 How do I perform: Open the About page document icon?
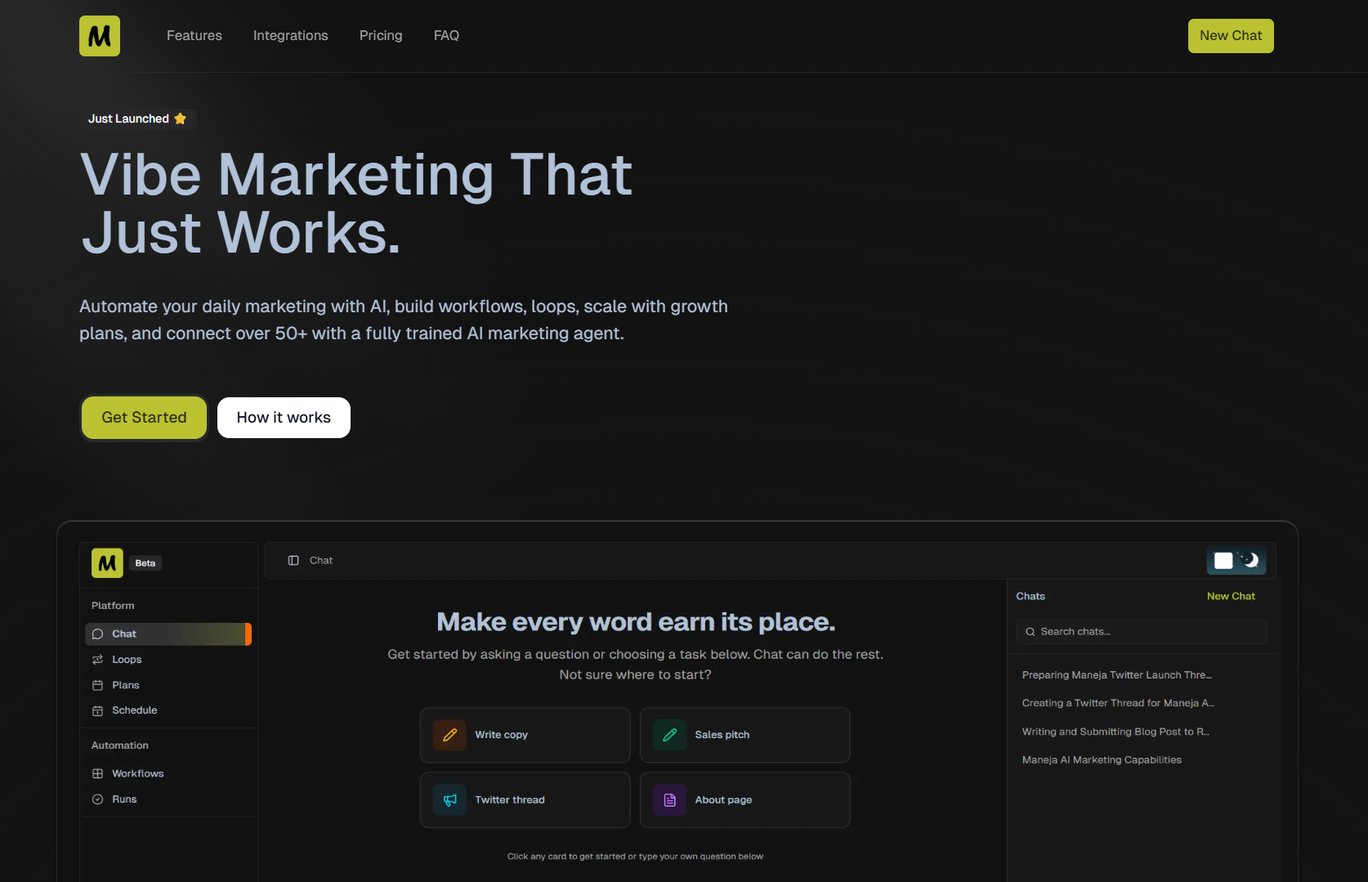click(x=669, y=799)
